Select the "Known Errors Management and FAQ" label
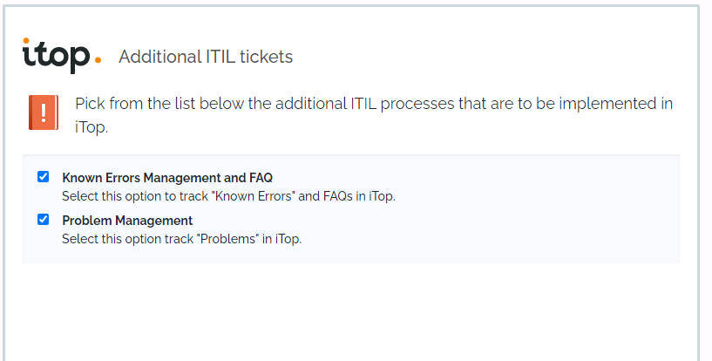This screenshot has width=712, height=361. (x=167, y=178)
